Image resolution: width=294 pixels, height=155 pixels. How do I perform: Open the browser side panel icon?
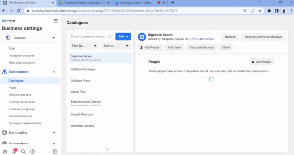click(277, 11)
